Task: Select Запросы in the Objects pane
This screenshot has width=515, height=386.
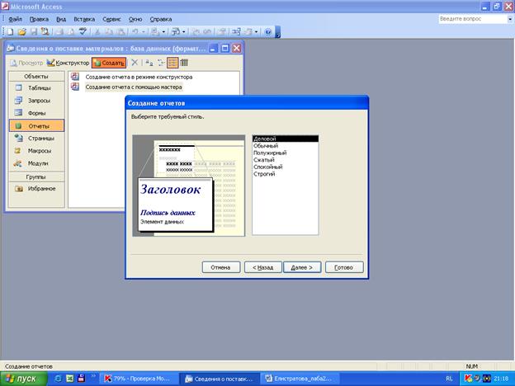Action: [36, 101]
